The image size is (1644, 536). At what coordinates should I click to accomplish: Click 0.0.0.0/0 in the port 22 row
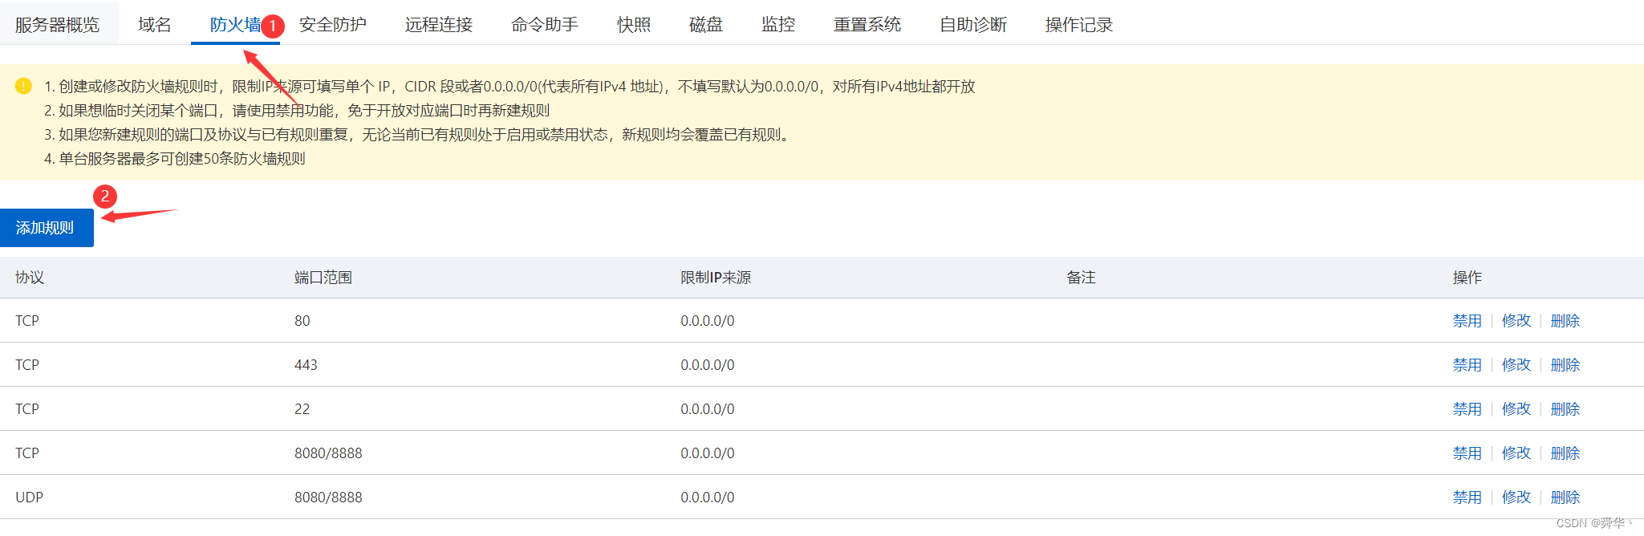[708, 409]
